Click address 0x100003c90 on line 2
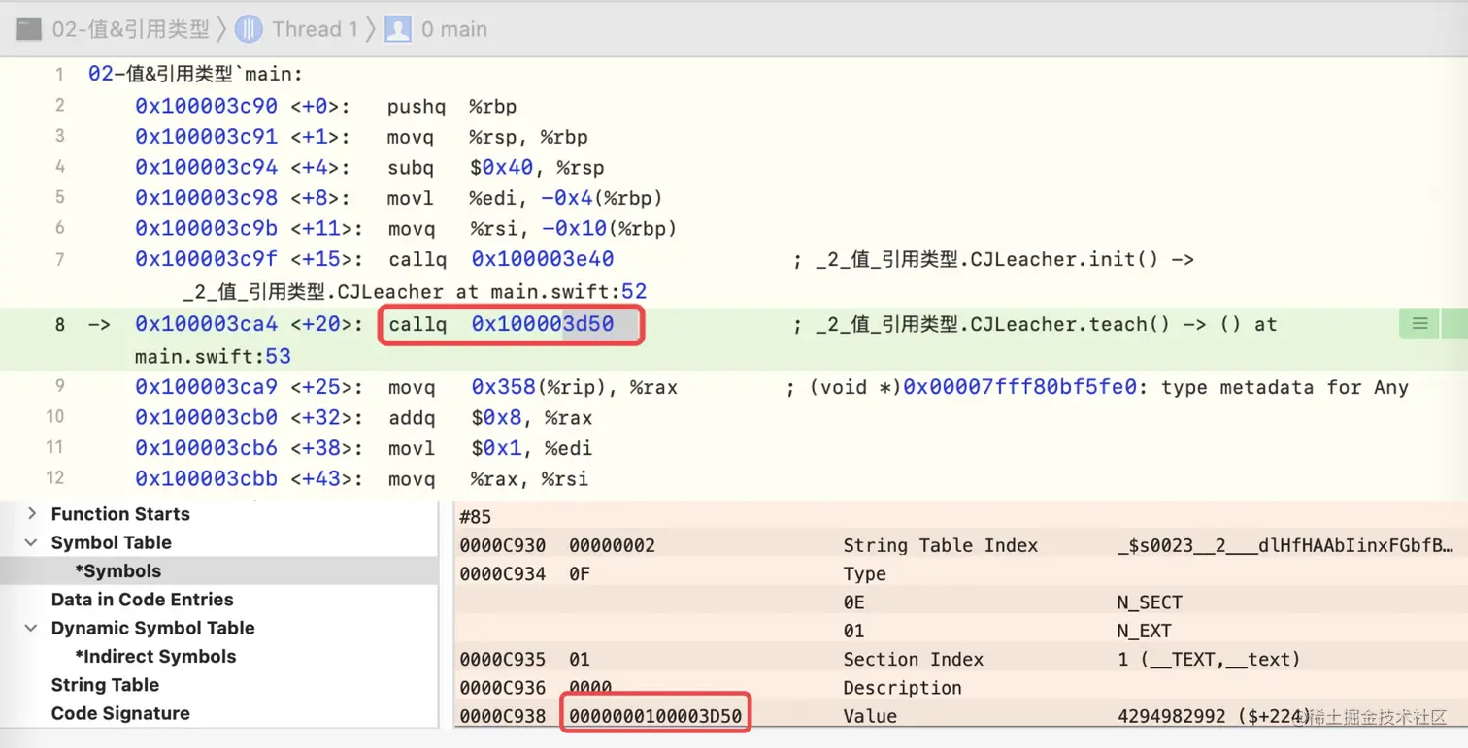 click(x=206, y=106)
